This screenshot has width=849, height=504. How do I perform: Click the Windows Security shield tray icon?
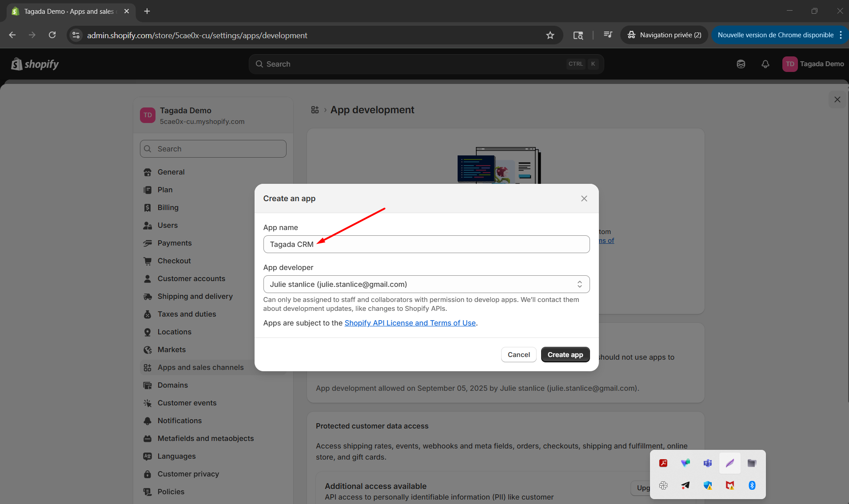pyautogui.click(x=708, y=485)
